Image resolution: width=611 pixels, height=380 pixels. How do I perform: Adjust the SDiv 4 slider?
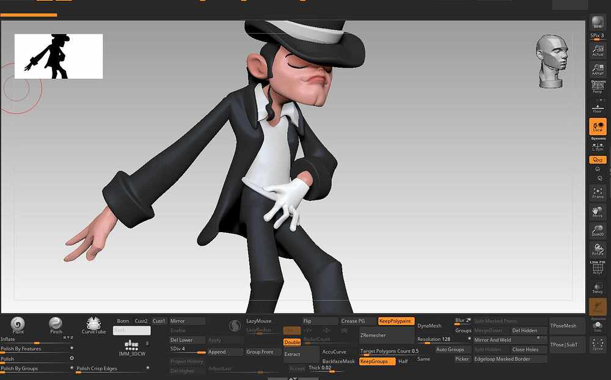[x=187, y=349]
